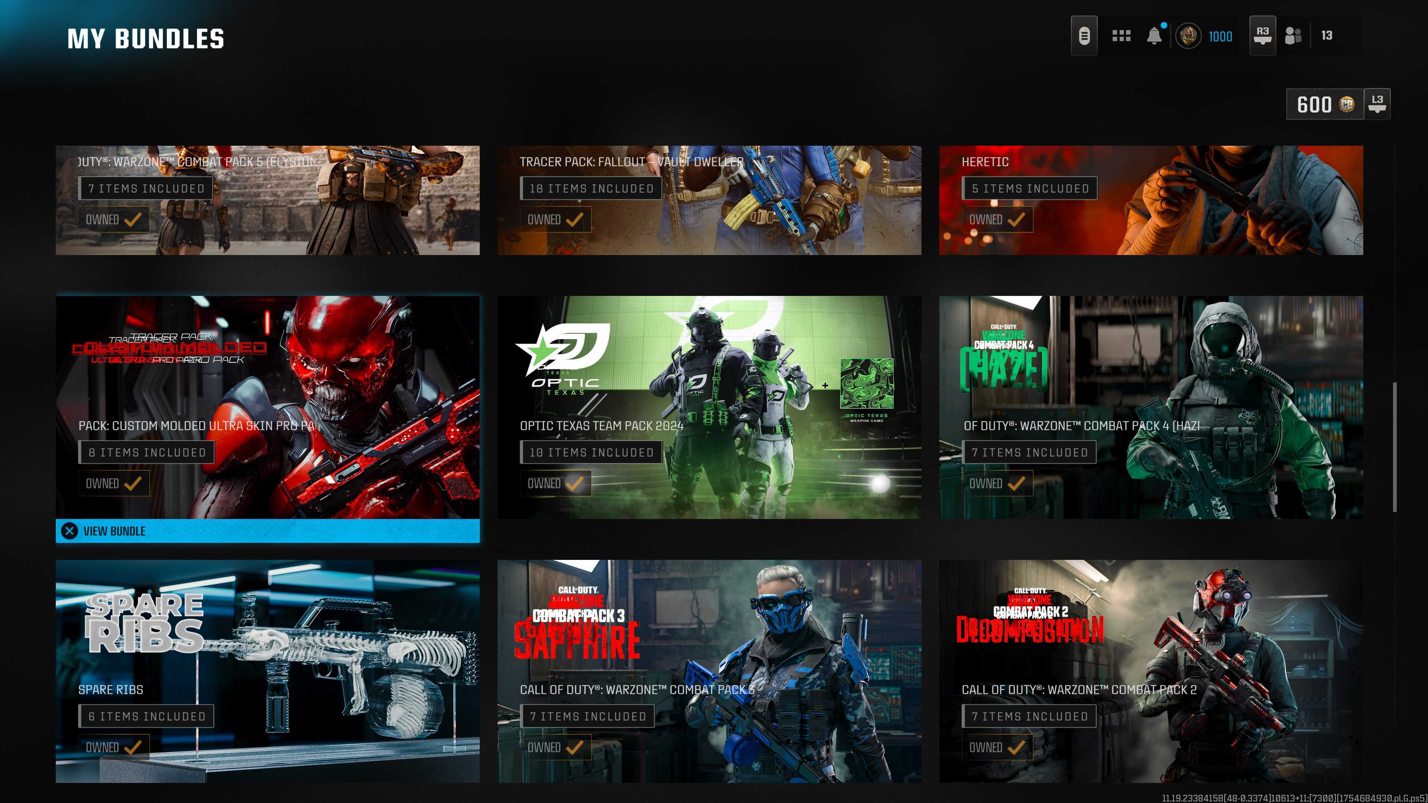
Task: Open the grid quick-menu icon
Action: (1121, 36)
